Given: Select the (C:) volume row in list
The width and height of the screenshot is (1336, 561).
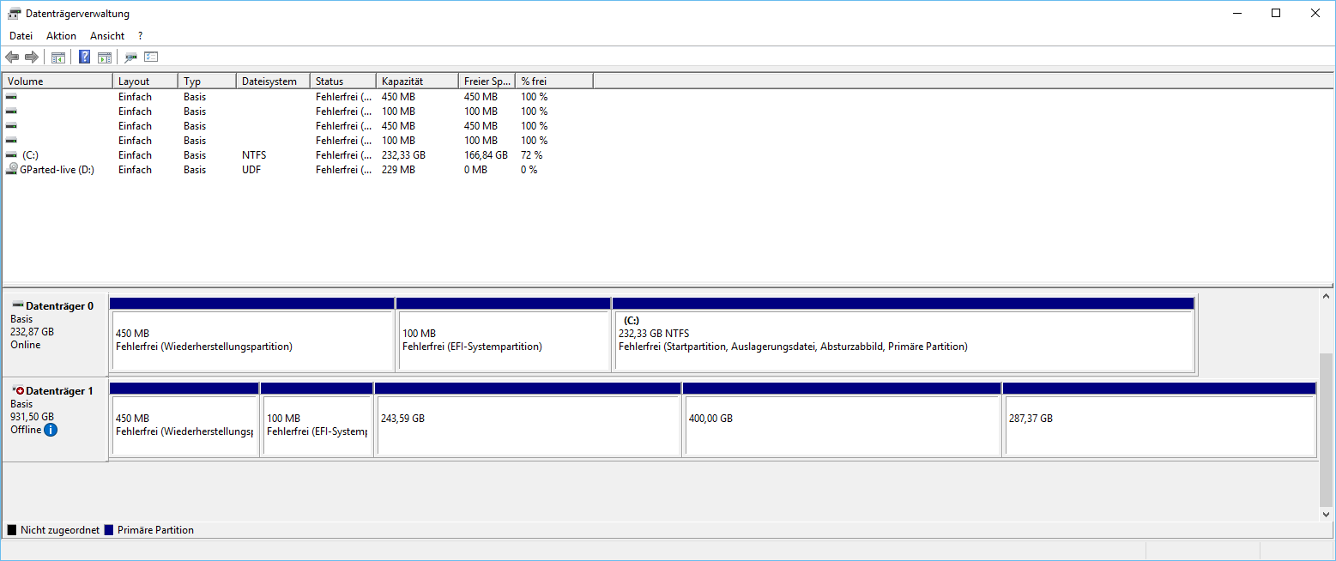Looking at the screenshot, I should pos(297,155).
